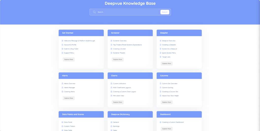Open Screener Presets article
260x131 pixels.
point(119,53)
